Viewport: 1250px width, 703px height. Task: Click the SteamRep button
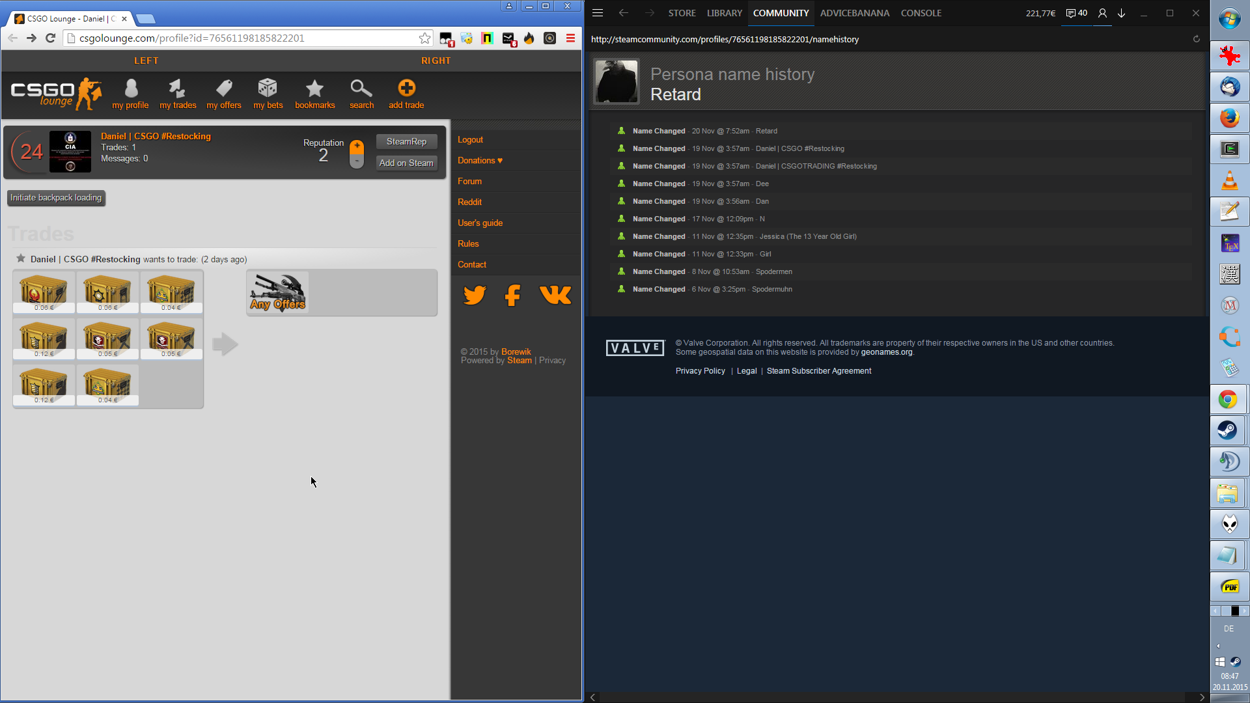(x=406, y=141)
